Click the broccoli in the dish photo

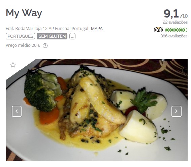[x=41, y=90]
